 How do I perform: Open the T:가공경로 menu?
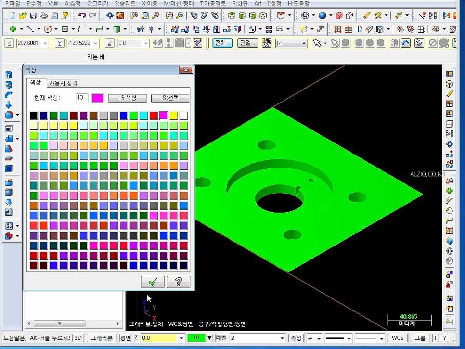(x=213, y=3)
